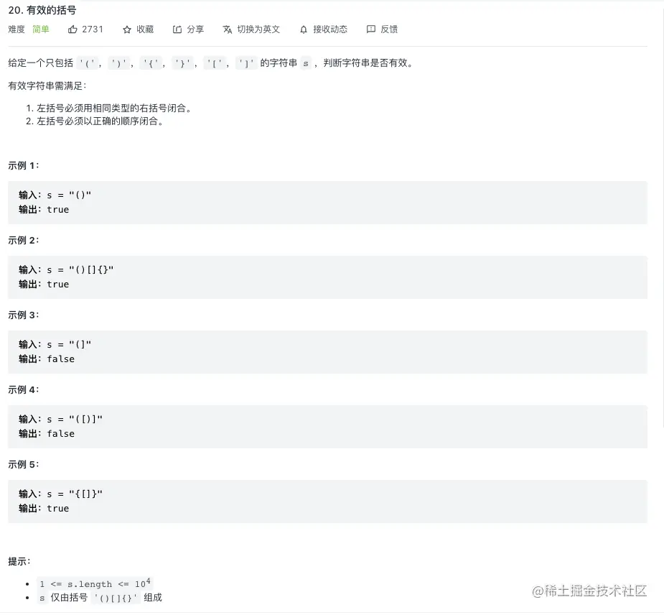
Task: Click the 分享 share button label
Action: click(x=195, y=29)
